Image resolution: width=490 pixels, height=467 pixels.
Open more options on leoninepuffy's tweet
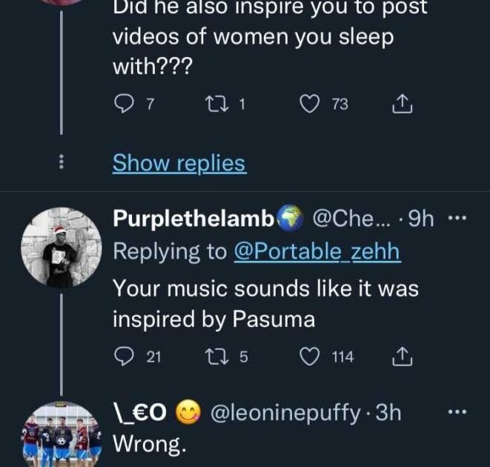[x=458, y=412]
